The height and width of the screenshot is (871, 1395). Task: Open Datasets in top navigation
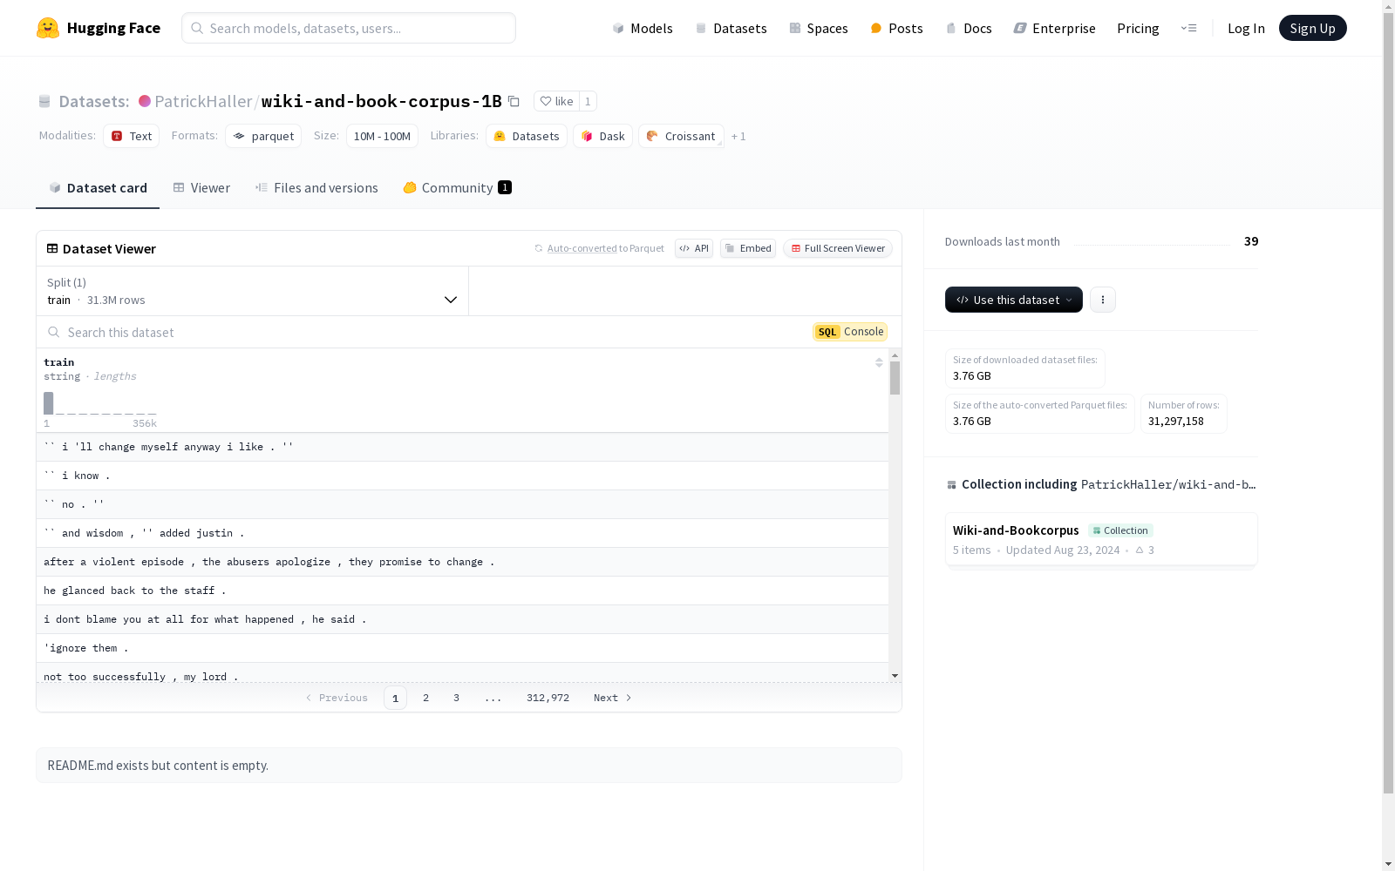pyautogui.click(x=731, y=28)
